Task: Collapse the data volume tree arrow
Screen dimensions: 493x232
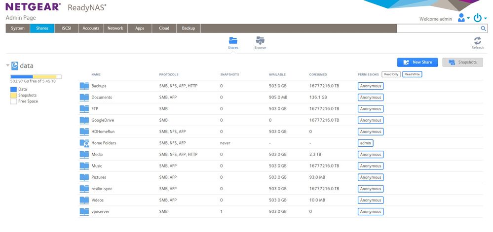Action: [7, 65]
